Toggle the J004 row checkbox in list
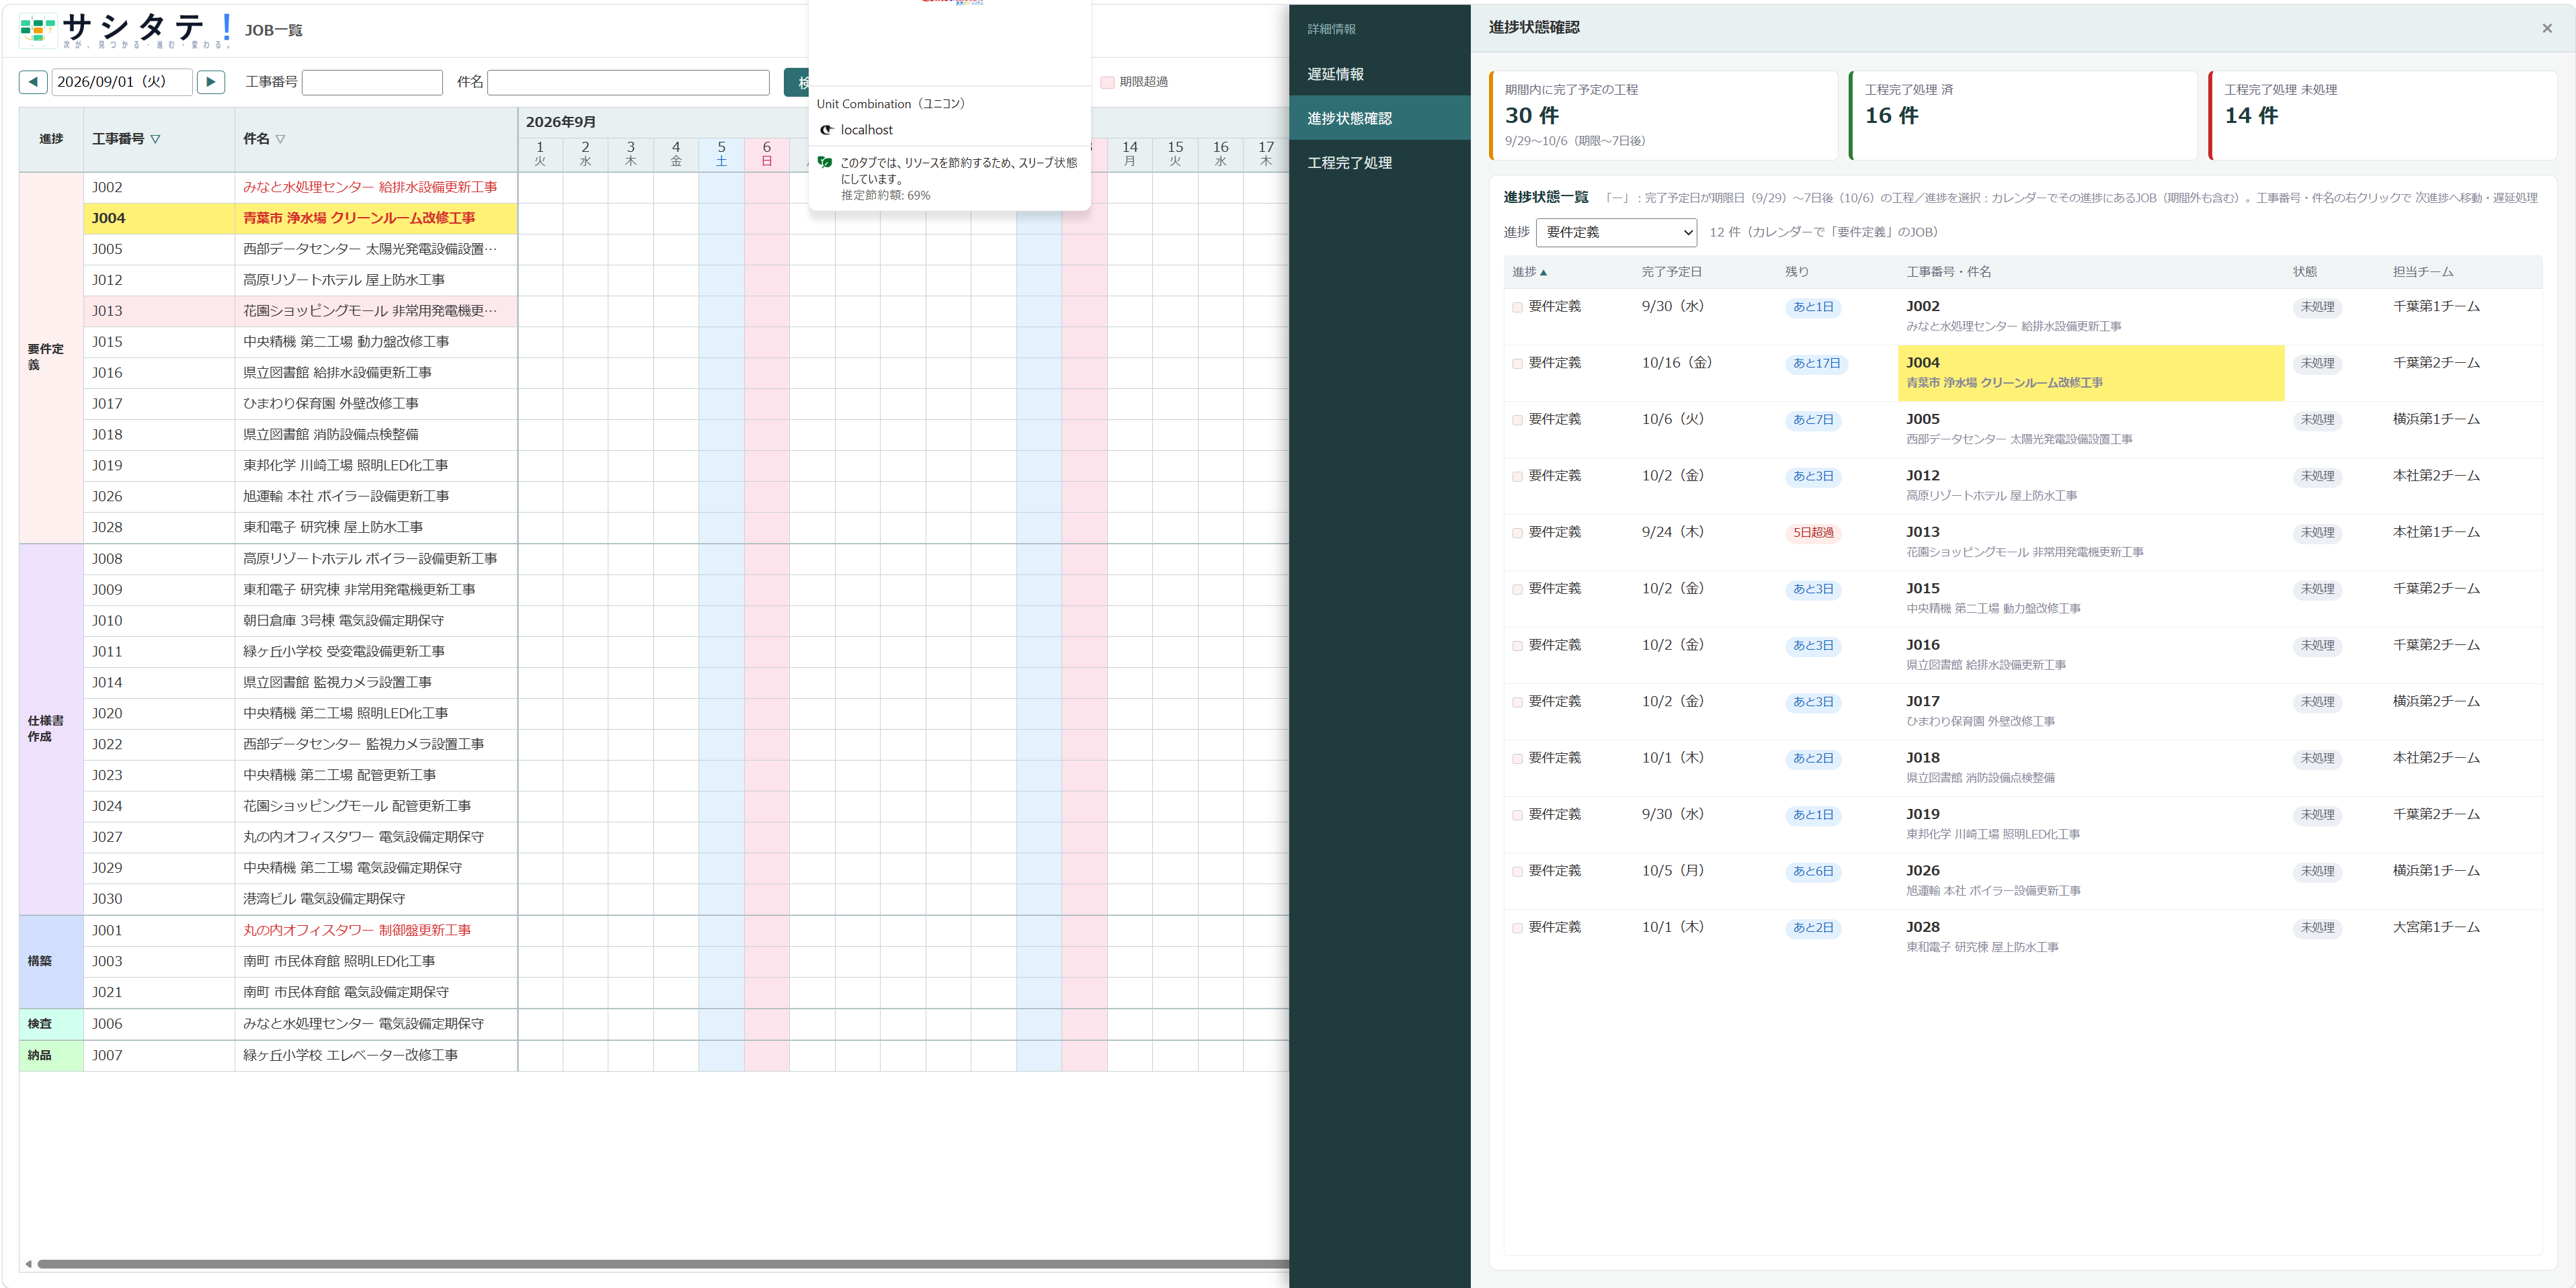The image size is (2576, 1288). point(1517,363)
